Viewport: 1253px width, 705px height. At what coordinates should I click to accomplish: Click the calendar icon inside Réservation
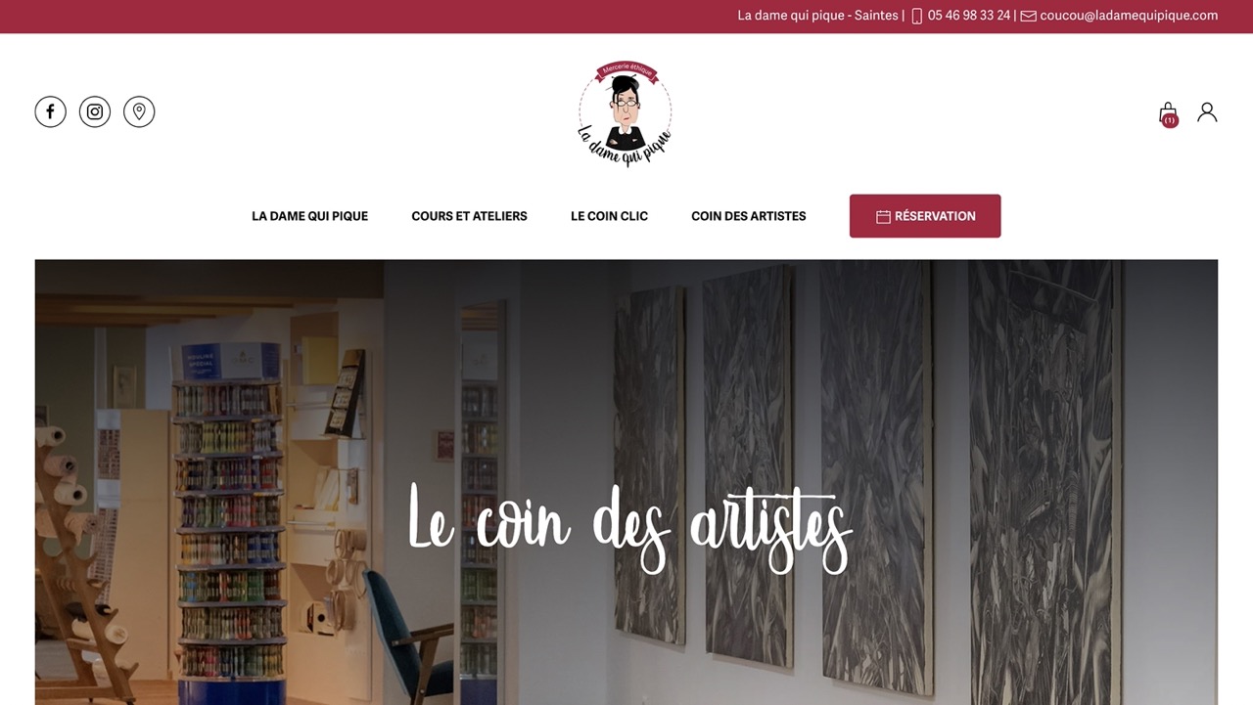883,216
